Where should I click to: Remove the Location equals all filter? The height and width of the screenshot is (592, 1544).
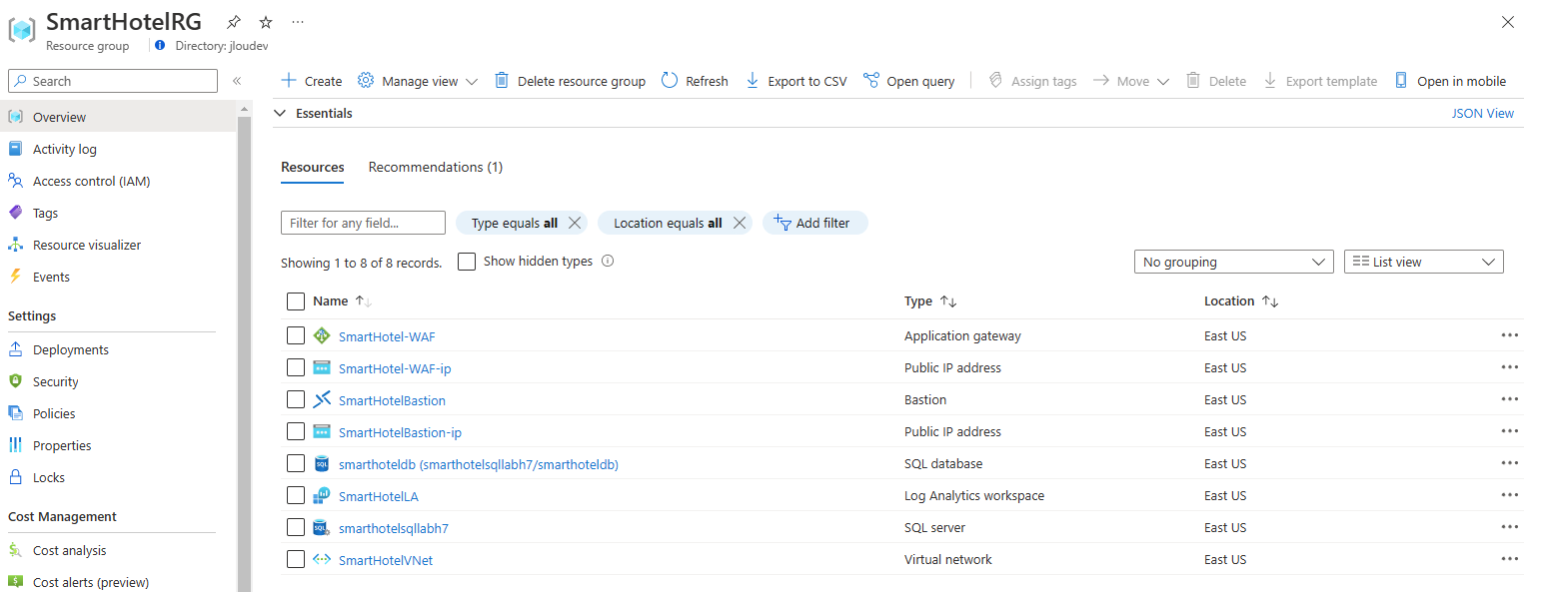(739, 223)
